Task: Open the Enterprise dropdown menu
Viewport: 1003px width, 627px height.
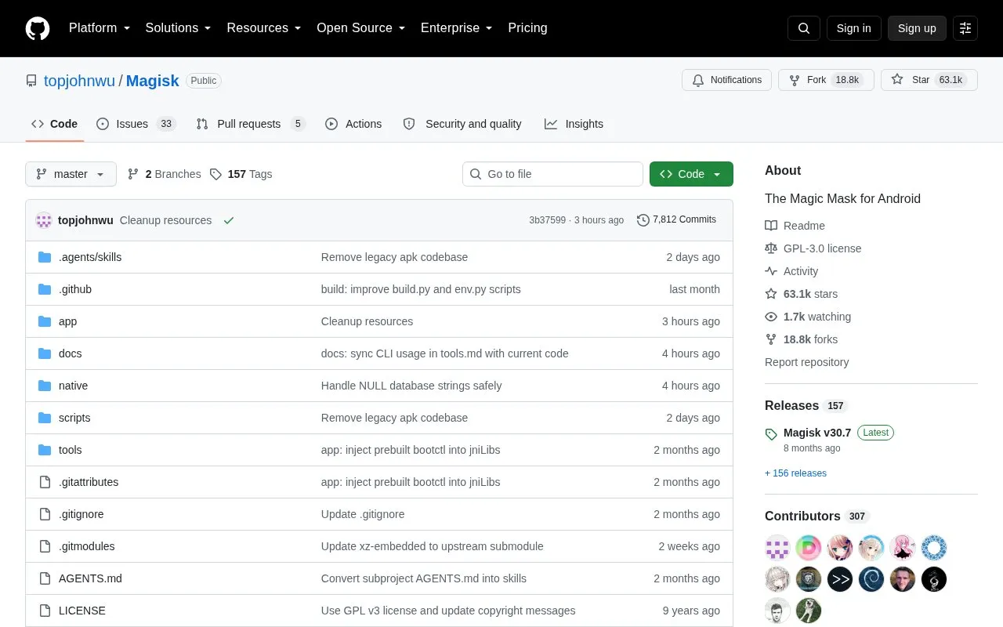Action: 457,28
